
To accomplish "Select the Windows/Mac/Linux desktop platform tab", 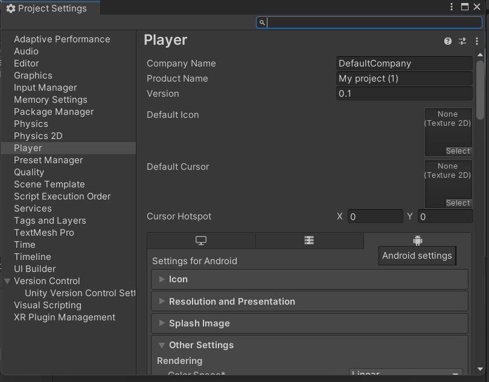I will [x=201, y=241].
